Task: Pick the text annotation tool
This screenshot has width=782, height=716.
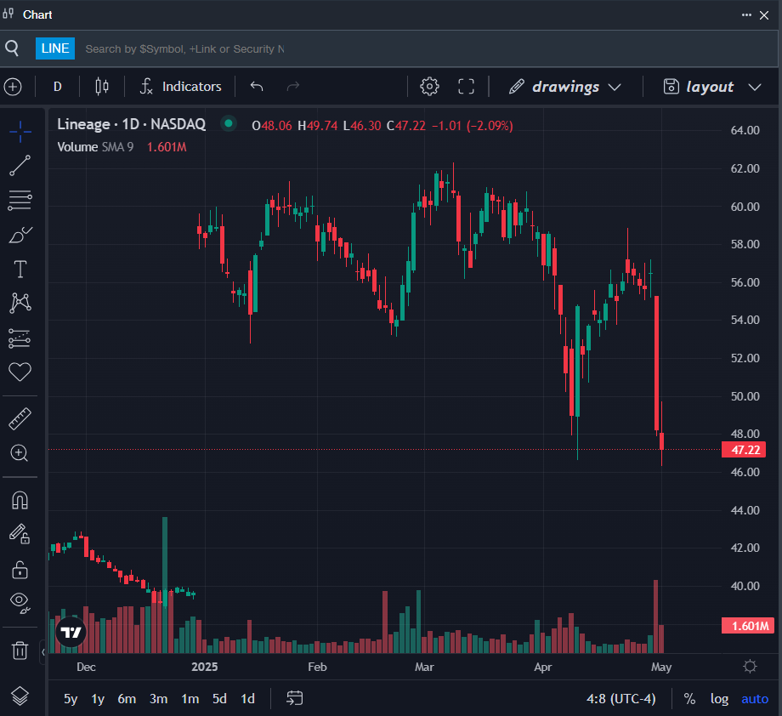Action: [20, 270]
